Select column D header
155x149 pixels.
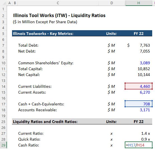pyautogui.click(x=112, y=3)
